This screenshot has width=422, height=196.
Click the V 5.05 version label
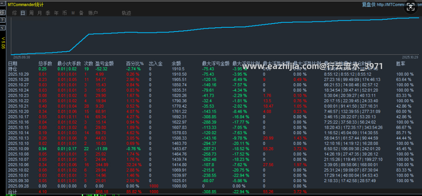(3, 43)
